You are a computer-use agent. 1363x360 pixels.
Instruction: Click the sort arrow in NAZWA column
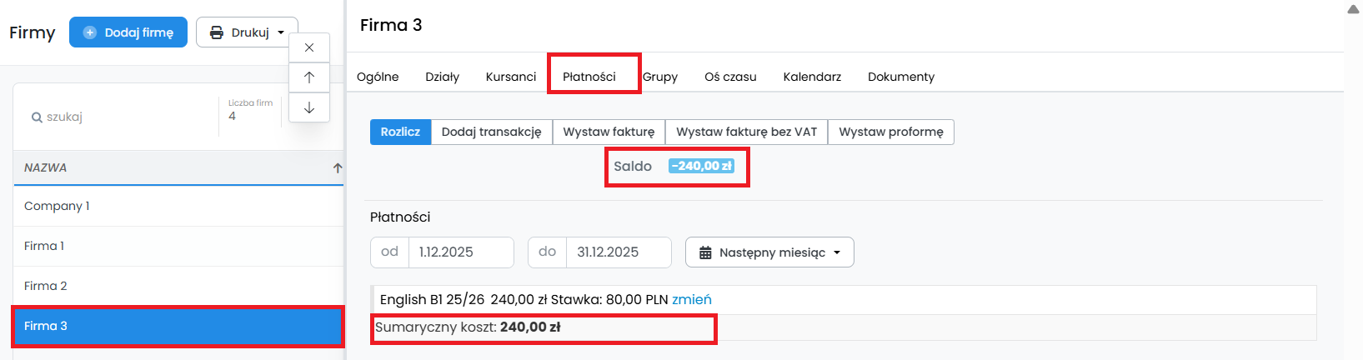click(338, 167)
